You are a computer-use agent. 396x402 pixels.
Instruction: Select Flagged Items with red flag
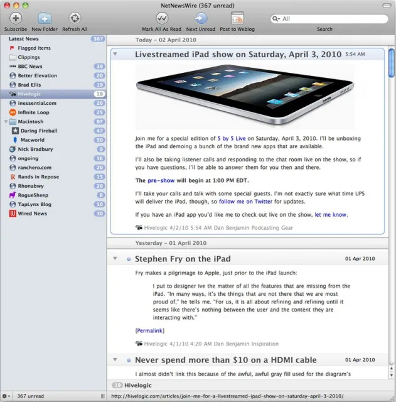tap(53, 48)
